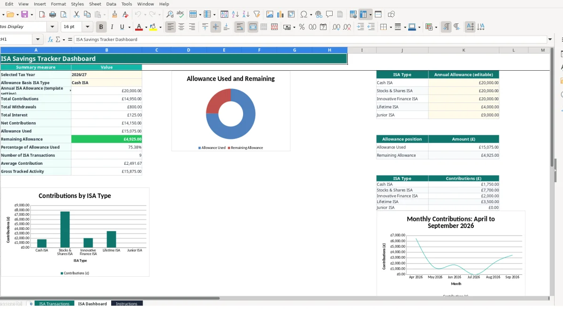Select column K header
The height and width of the screenshot is (316, 563).
[x=464, y=50]
